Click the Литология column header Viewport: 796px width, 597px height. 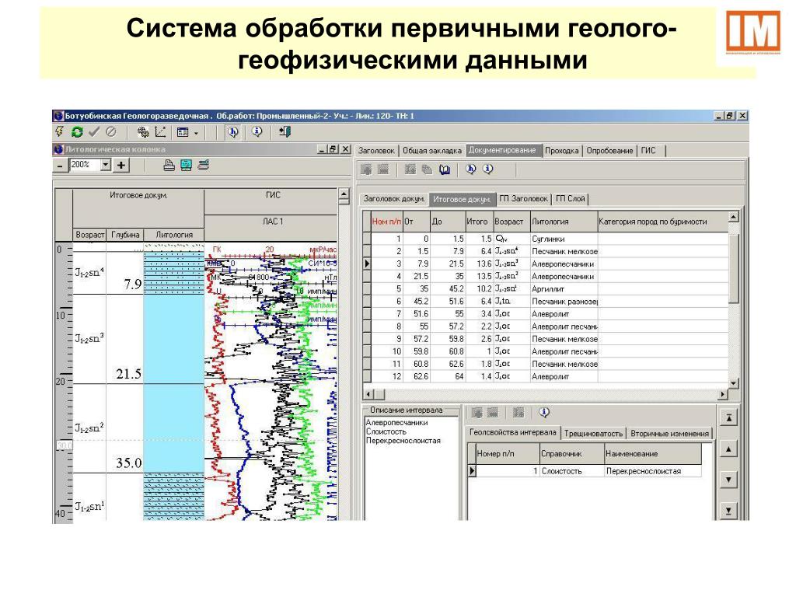point(564,222)
